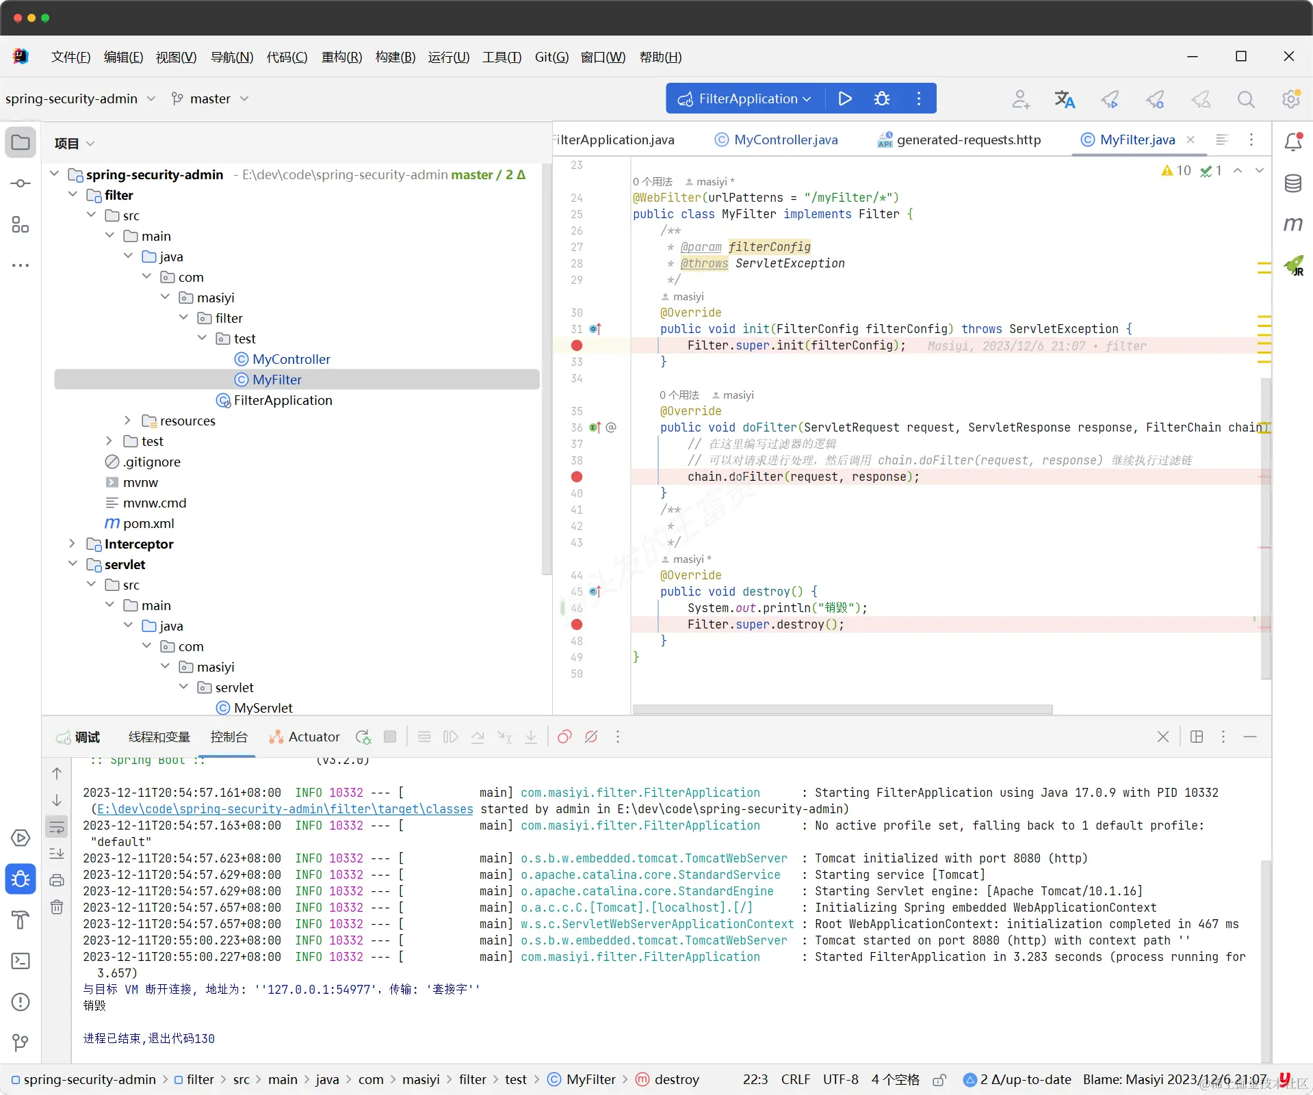The width and height of the screenshot is (1313, 1095).
Task: Switch to MyController.java tab
Action: (777, 140)
